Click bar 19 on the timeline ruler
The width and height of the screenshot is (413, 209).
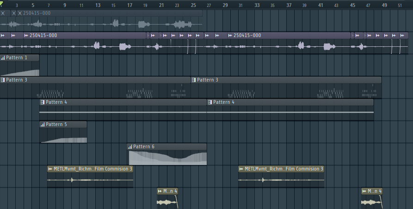[145, 5]
